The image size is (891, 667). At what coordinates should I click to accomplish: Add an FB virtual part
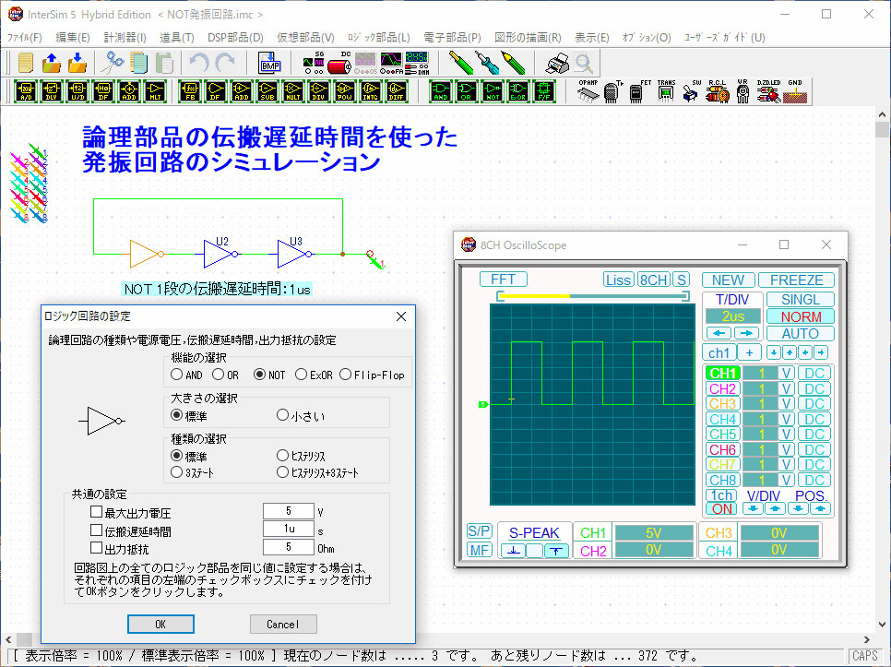pyautogui.click(x=190, y=91)
